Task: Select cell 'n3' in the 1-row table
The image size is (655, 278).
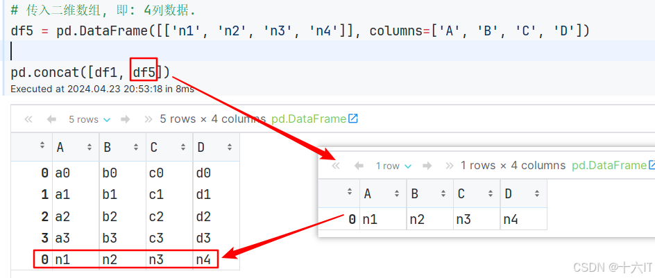Action: pos(477,219)
